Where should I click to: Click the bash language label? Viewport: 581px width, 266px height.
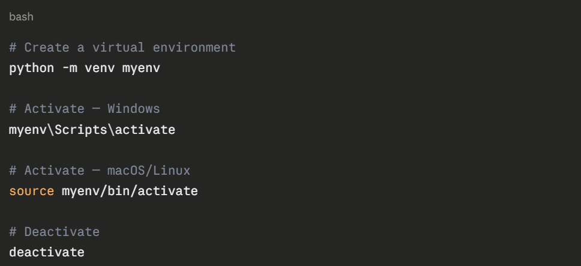[21, 17]
